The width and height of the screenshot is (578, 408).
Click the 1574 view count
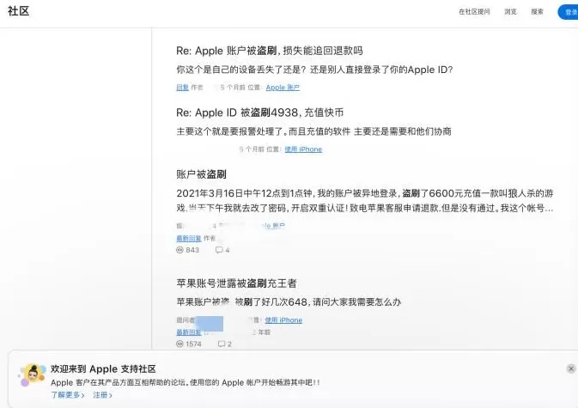pos(193,344)
